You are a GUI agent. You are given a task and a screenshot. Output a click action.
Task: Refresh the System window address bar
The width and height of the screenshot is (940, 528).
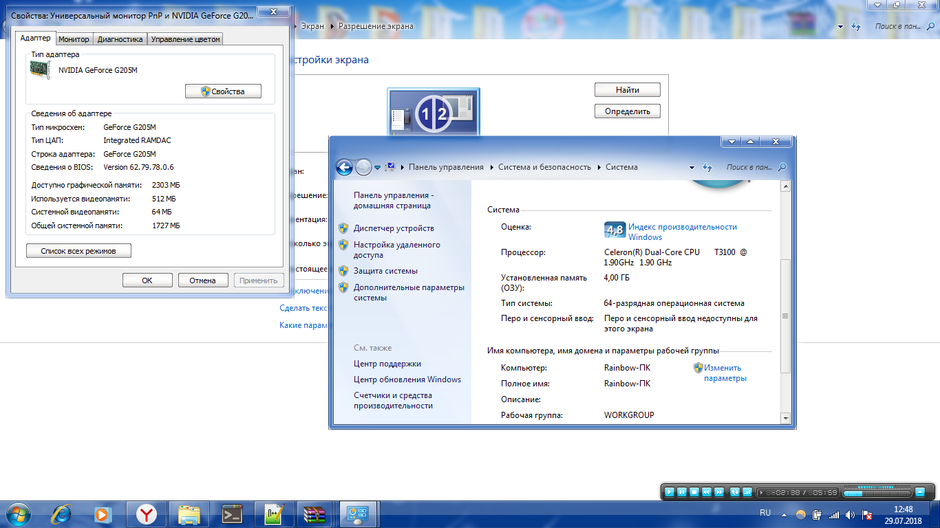click(x=707, y=167)
